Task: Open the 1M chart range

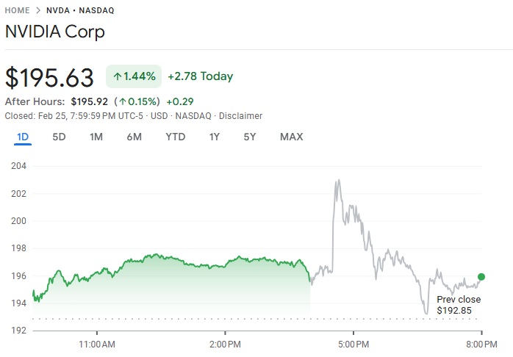Action: coord(96,137)
